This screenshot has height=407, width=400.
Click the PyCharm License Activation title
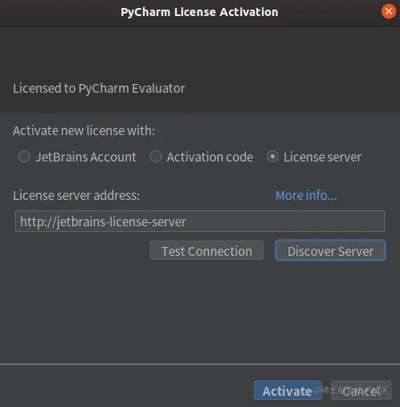point(200,12)
